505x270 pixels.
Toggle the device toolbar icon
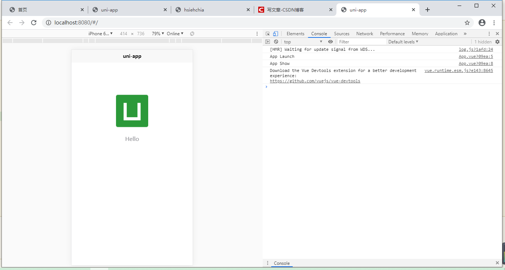(276, 34)
